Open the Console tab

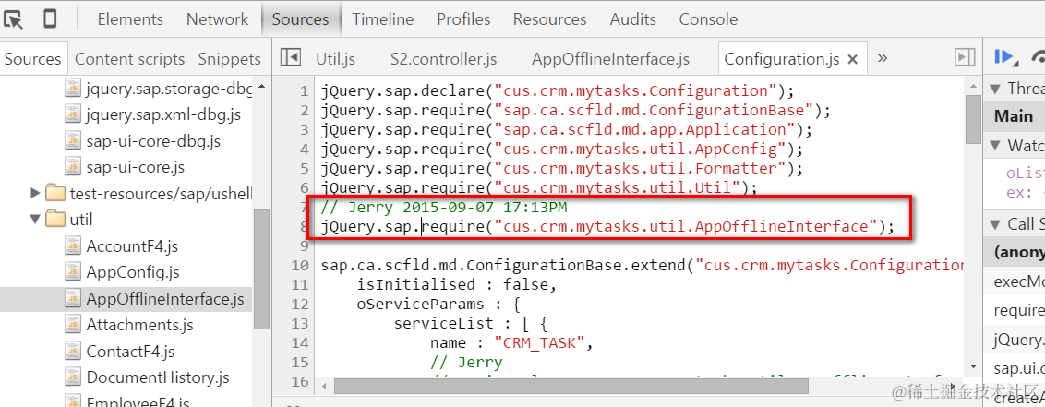click(709, 19)
